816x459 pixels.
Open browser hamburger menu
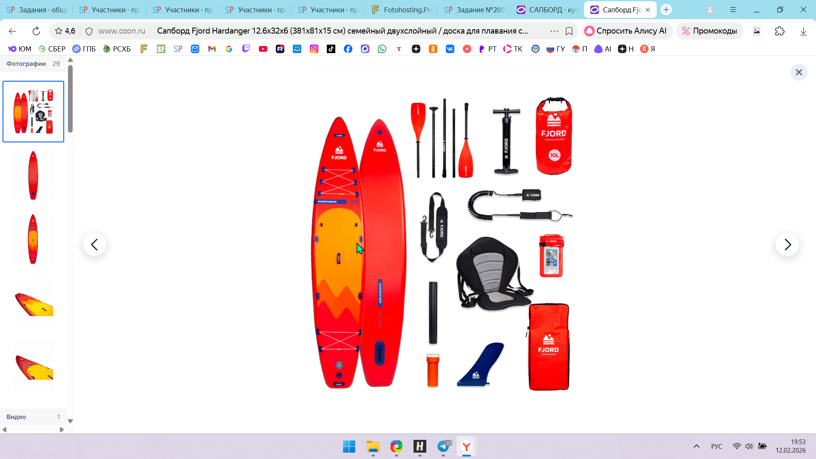(733, 10)
